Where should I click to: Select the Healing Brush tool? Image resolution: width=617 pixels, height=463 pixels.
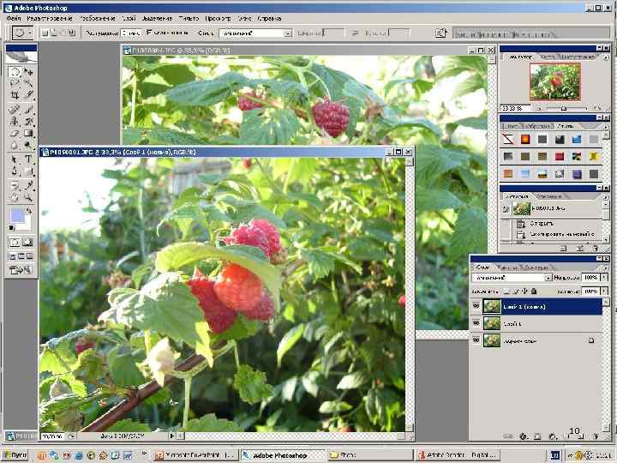tap(15, 110)
